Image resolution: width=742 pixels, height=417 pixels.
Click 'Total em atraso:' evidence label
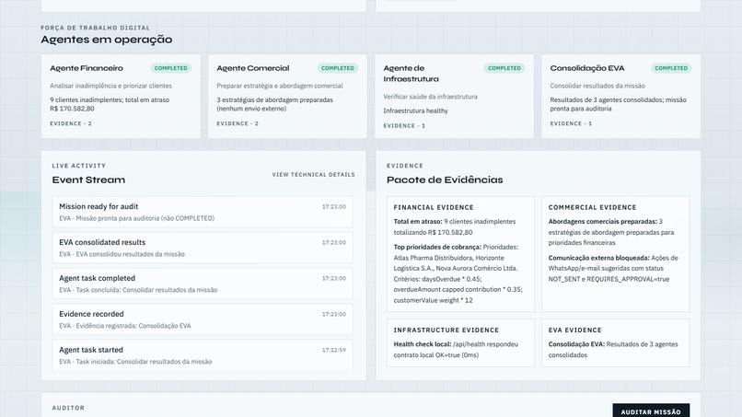tap(418, 222)
